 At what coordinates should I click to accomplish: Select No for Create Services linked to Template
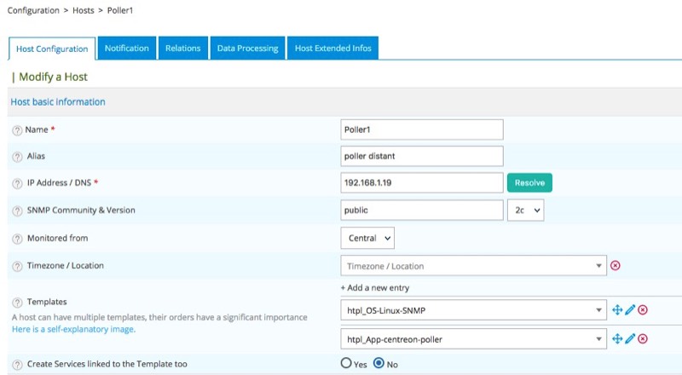pyautogui.click(x=379, y=363)
